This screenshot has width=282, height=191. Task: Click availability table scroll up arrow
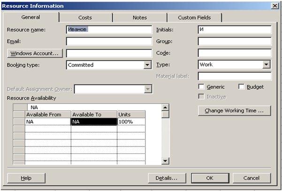[x=165, y=107]
